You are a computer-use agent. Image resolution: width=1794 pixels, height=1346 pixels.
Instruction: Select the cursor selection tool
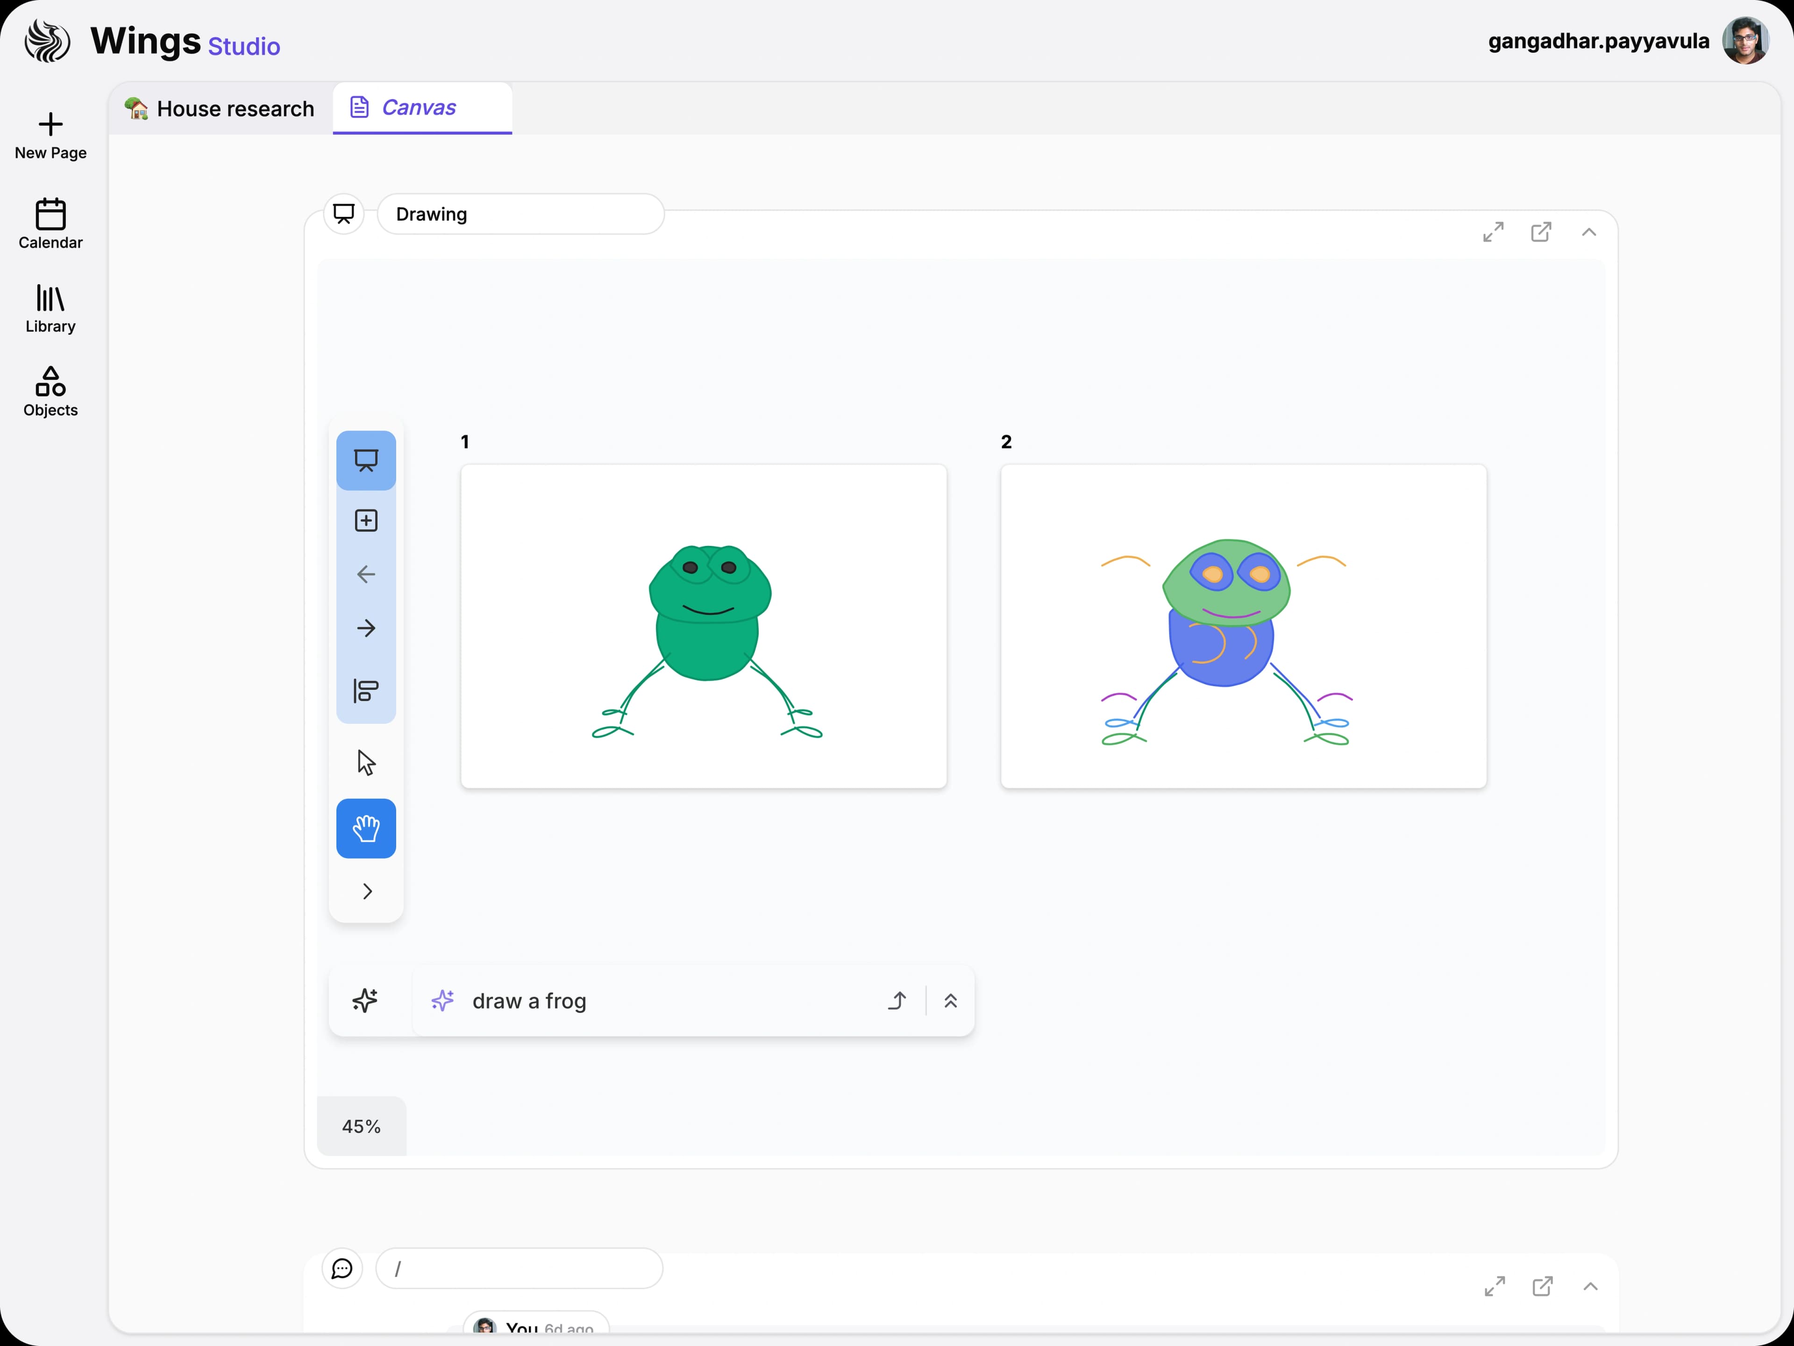pos(366,762)
